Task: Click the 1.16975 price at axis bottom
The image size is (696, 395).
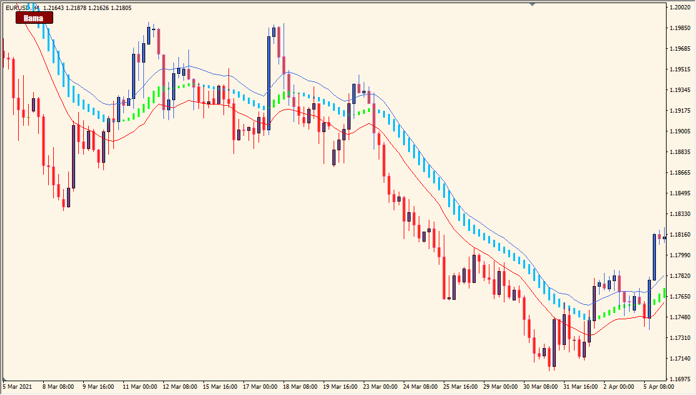Action: click(x=680, y=379)
